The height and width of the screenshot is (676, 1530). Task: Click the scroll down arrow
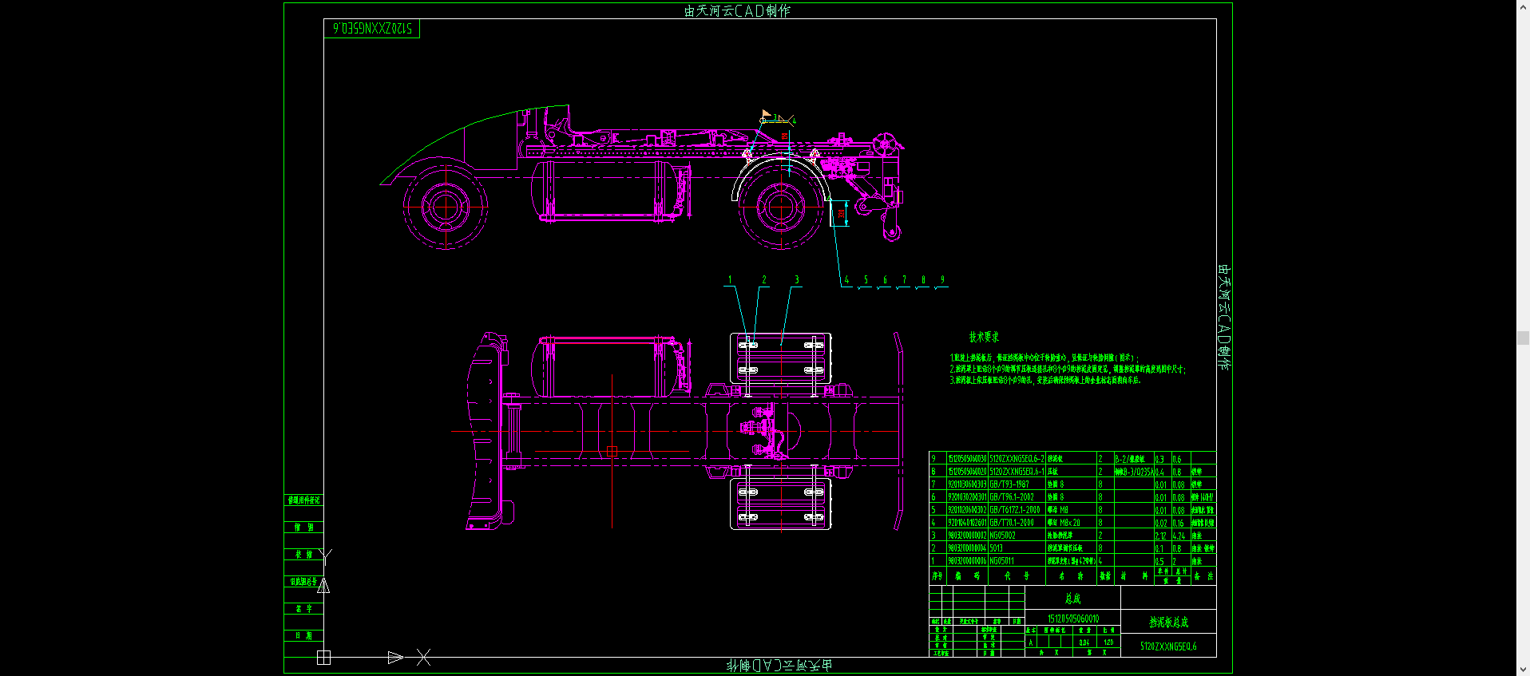click(1523, 670)
